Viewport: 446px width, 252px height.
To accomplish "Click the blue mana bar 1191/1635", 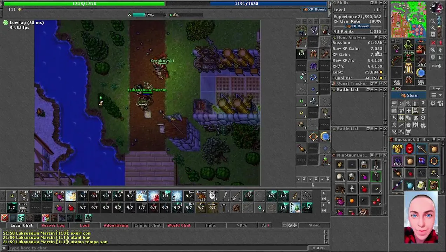I will (x=246, y=3).
